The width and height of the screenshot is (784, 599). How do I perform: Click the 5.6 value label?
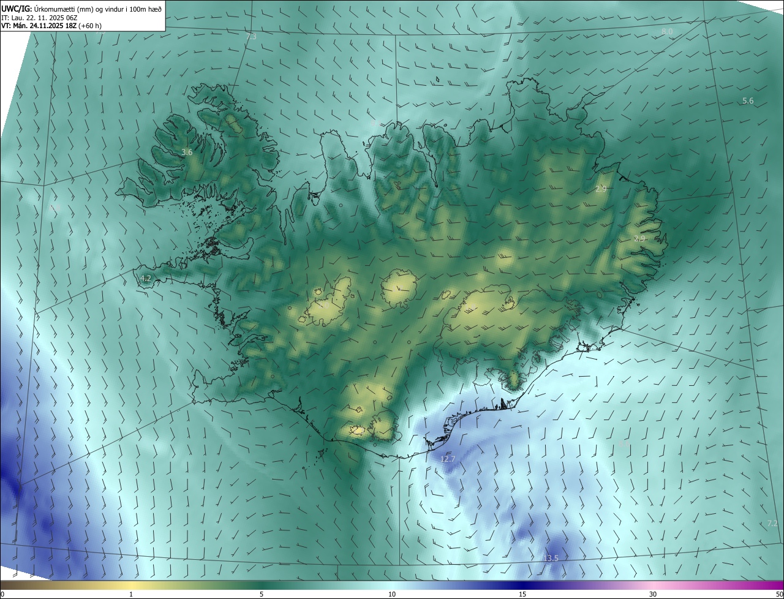(x=748, y=100)
